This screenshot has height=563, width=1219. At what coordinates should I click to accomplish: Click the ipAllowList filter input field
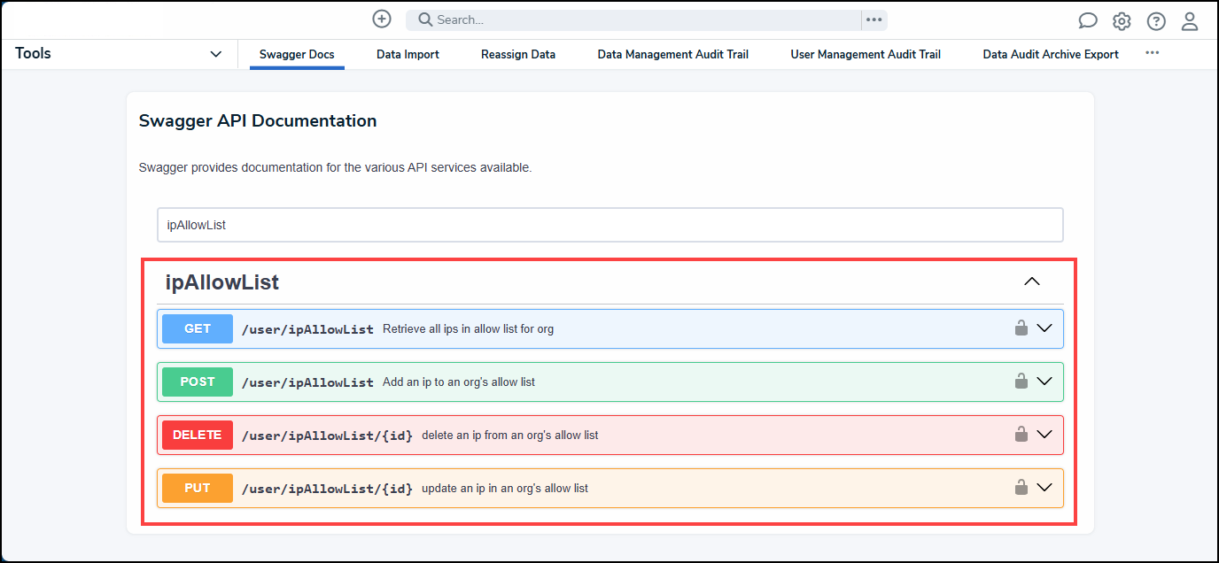609,225
